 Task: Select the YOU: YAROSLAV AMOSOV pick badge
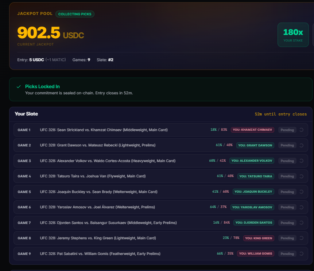(252, 207)
